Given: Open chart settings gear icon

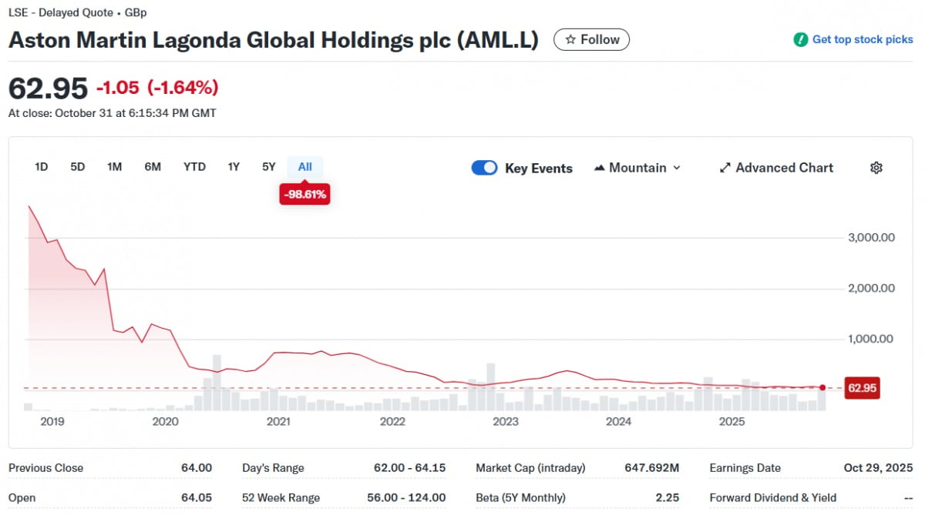Looking at the screenshot, I should 876,168.
